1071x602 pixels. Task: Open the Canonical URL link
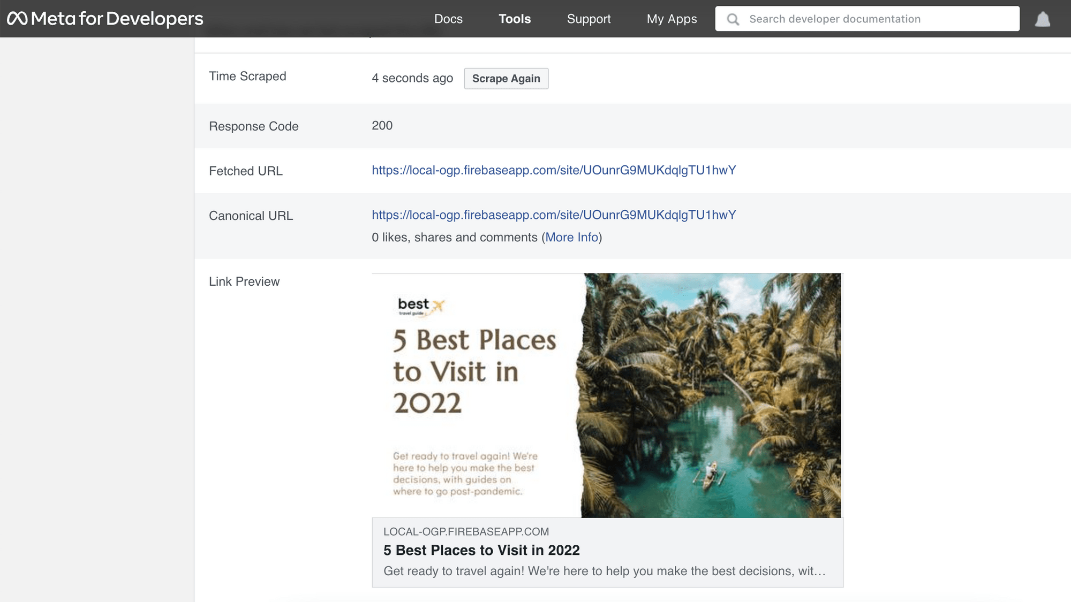tap(554, 215)
